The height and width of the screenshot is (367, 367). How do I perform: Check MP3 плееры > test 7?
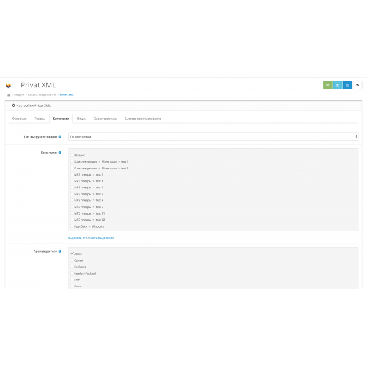[72, 194]
